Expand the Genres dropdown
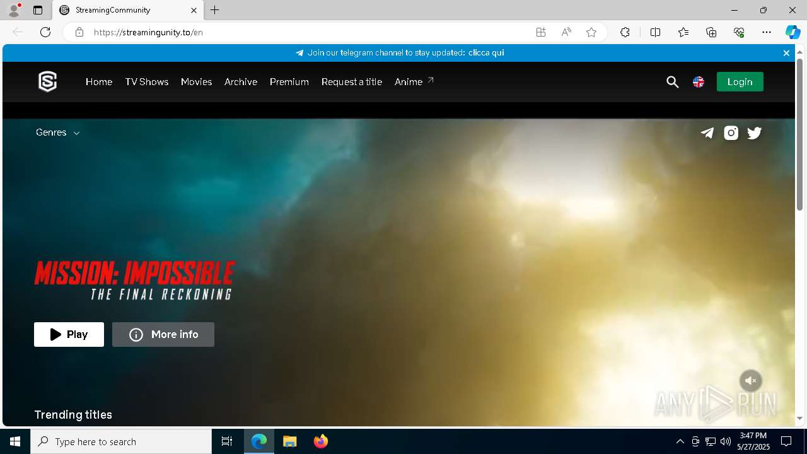The image size is (807, 454). 57,132
